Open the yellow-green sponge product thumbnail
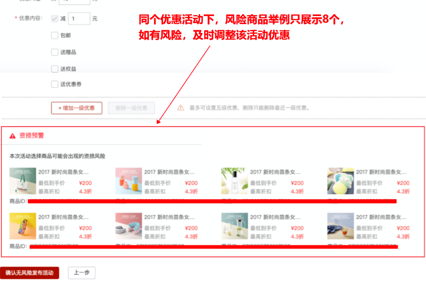This screenshot has width=426, height=281. (340, 181)
